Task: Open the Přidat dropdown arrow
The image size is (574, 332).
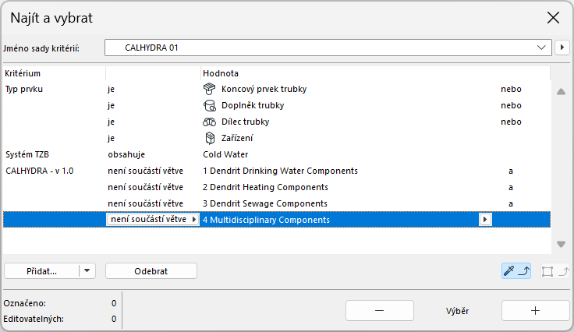Action: [x=87, y=271]
